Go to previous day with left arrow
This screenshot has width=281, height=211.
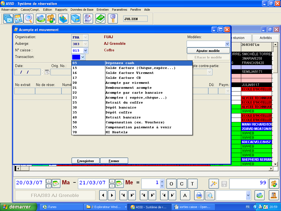point(103,195)
